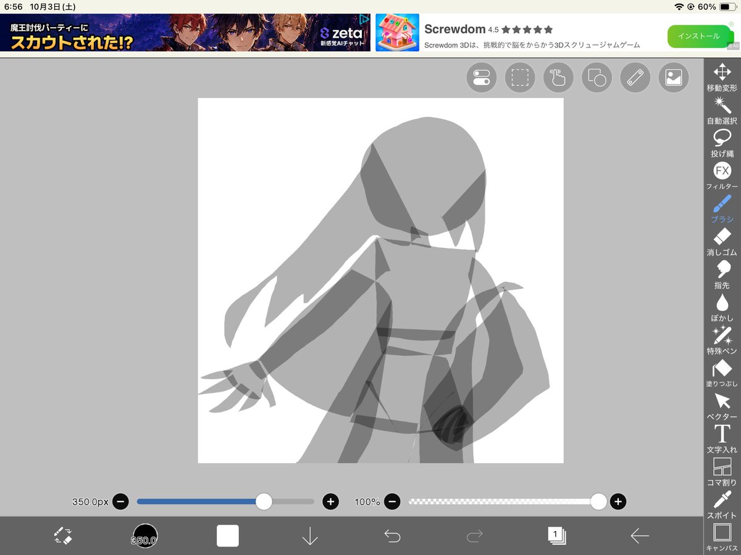Switch between brush and eraser icon
This screenshot has width=741, height=555.
pyautogui.click(x=63, y=536)
